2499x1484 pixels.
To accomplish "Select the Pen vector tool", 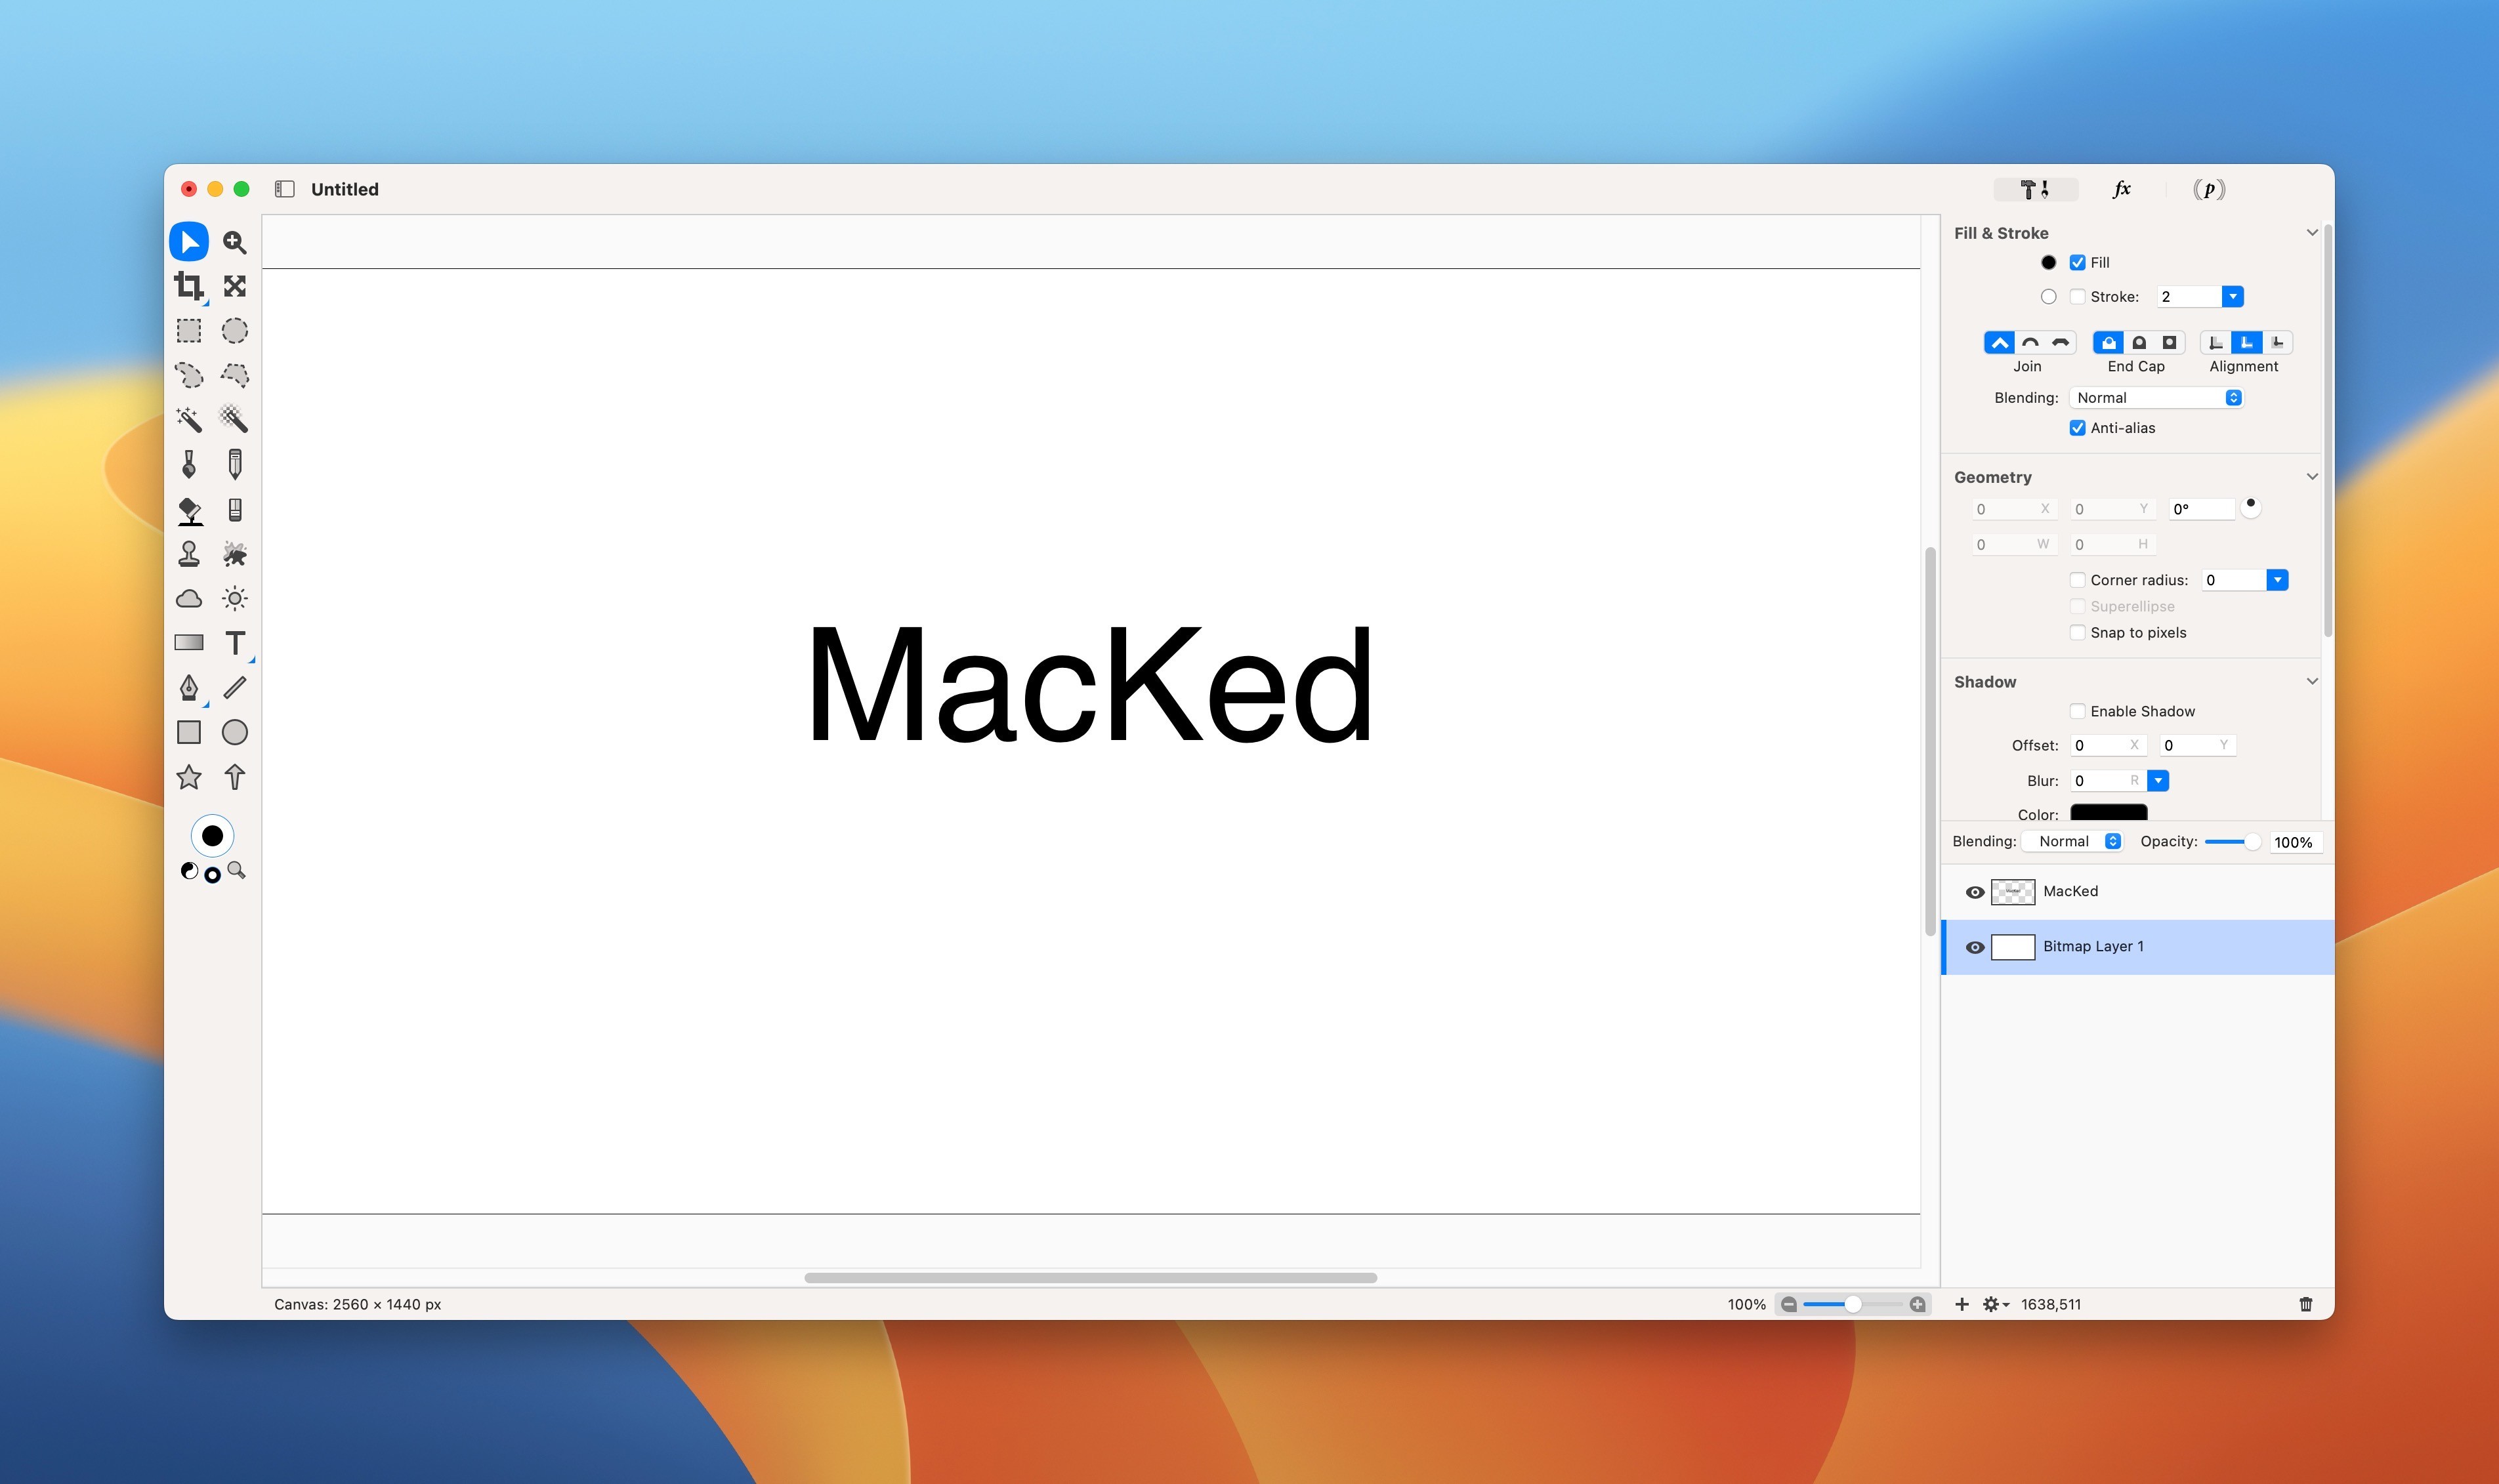I will point(188,687).
